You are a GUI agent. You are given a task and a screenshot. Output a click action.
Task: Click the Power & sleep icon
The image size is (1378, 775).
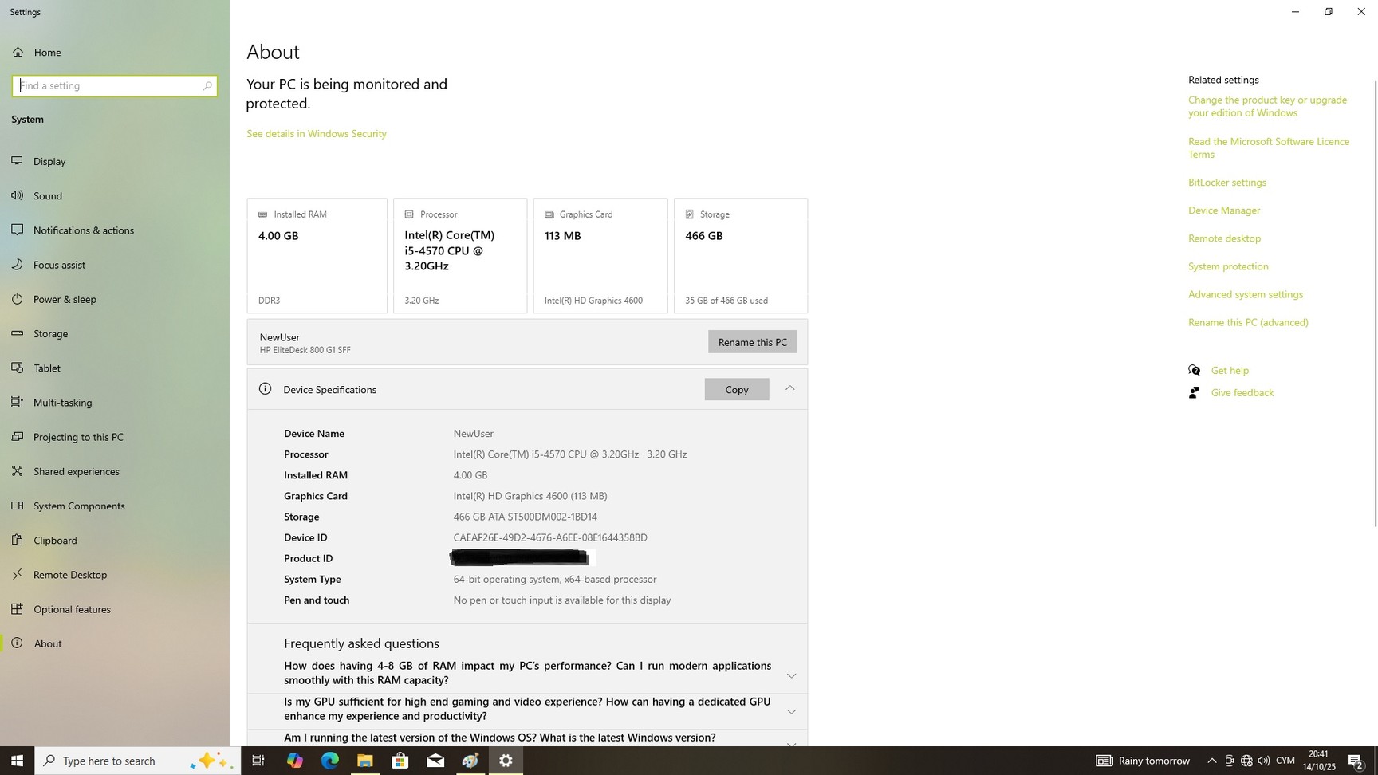pyautogui.click(x=17, y=299)
